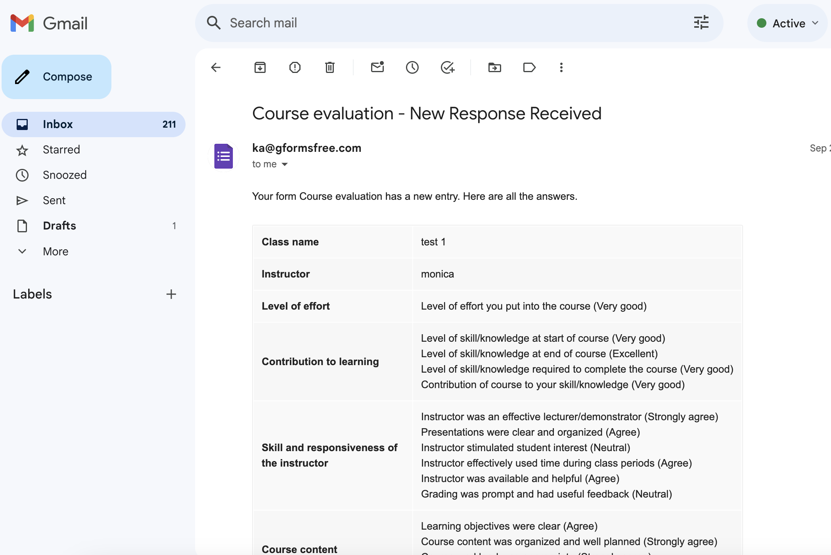831x555 pixels.
Task: Mark the email as unread
Action: (x=377, y=67)
